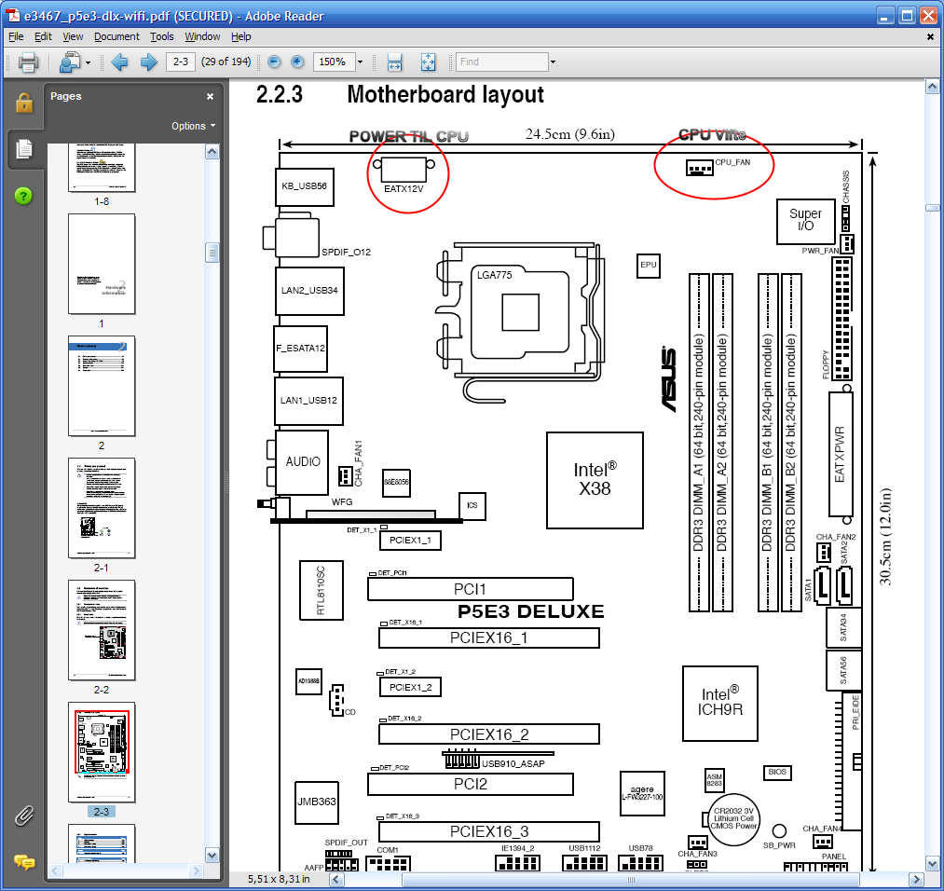Select the page thumbnail labeled 1
The height and width of the screenshot is (891, 944).
tap(102, 264)
